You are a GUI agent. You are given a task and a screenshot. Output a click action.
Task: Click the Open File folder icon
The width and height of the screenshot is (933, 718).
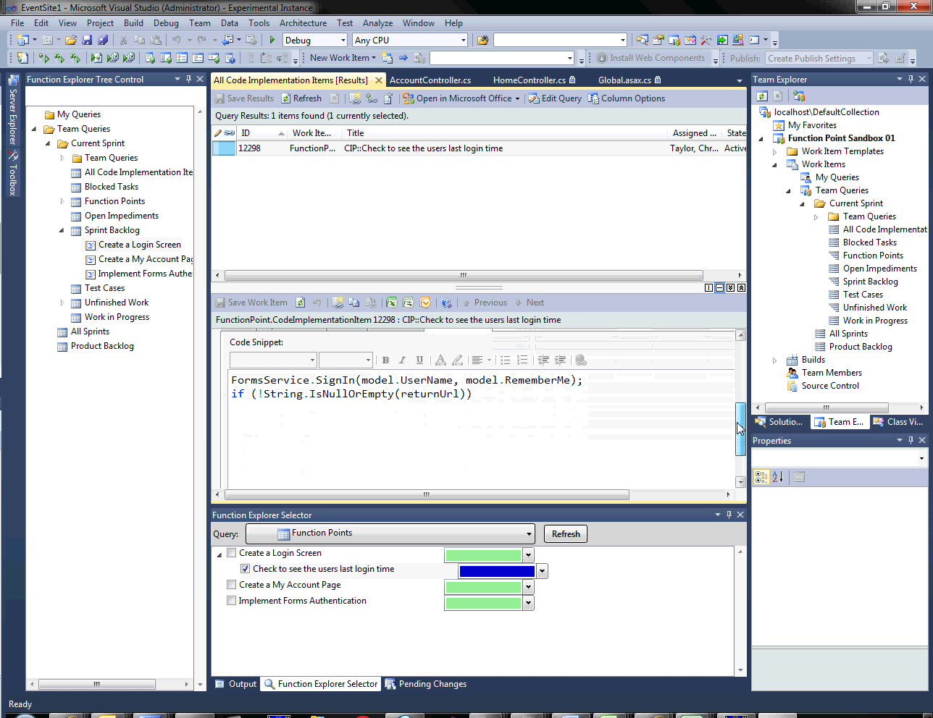(71, 41)
